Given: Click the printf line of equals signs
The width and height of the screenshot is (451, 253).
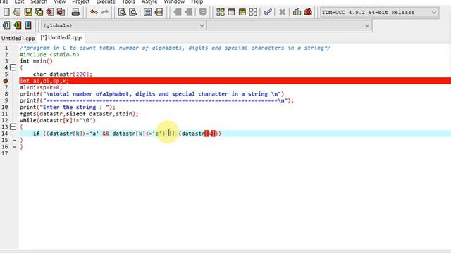Looking at the screenshot, I should pyautogui.click(x=156, y=100).
